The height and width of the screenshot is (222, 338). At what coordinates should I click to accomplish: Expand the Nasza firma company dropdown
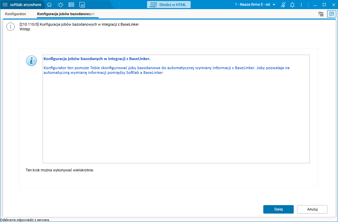[255, 4]
